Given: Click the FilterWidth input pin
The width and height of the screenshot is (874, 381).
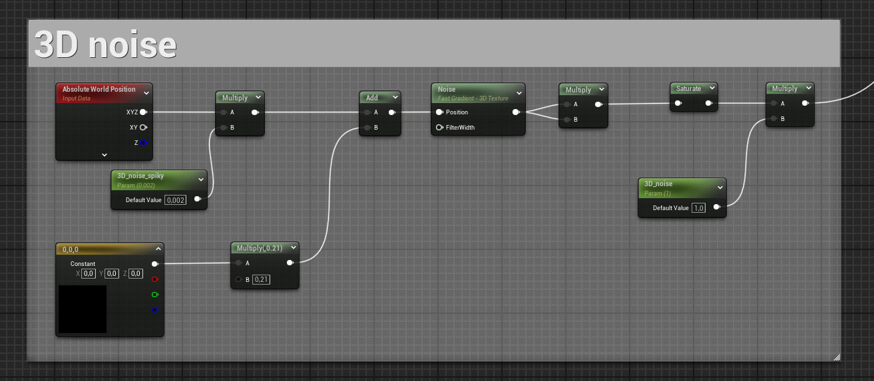Looking at the screenshot, I should 439,127.
